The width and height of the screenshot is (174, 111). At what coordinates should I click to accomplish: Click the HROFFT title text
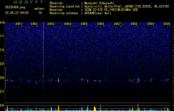[28, 2]
